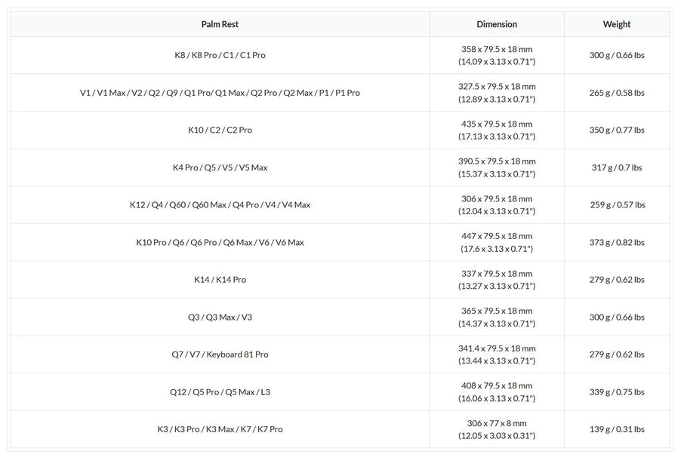
Task: Click the K4 Pro / Q5 / V5 / V5 Max cell
Action: (x=220, y=167)
